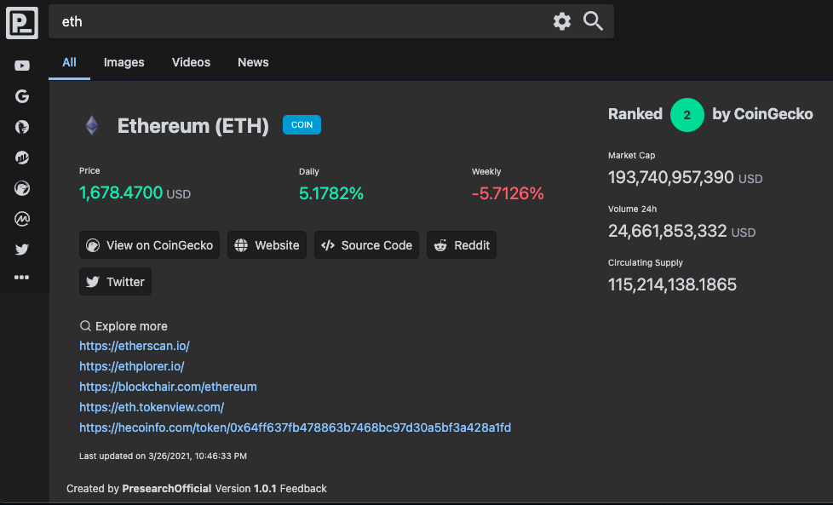Open the Reddit button
The width and height of the screenshot is (833, 505).
coord(462,244)
